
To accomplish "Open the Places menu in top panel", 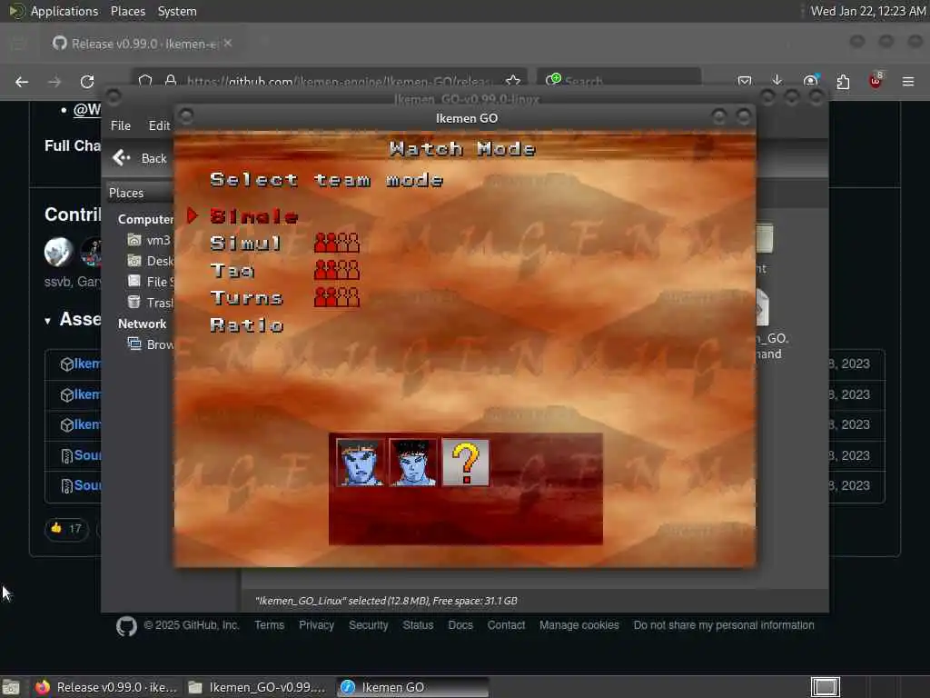I will (128, 11).
